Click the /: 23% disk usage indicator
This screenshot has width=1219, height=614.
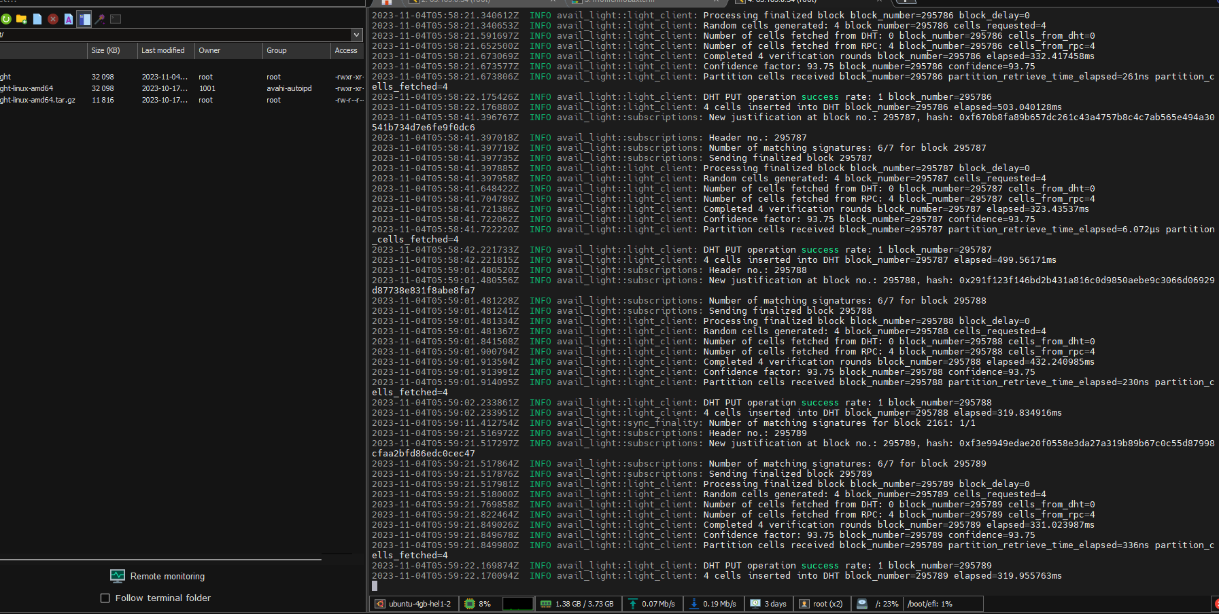point(877,603)
